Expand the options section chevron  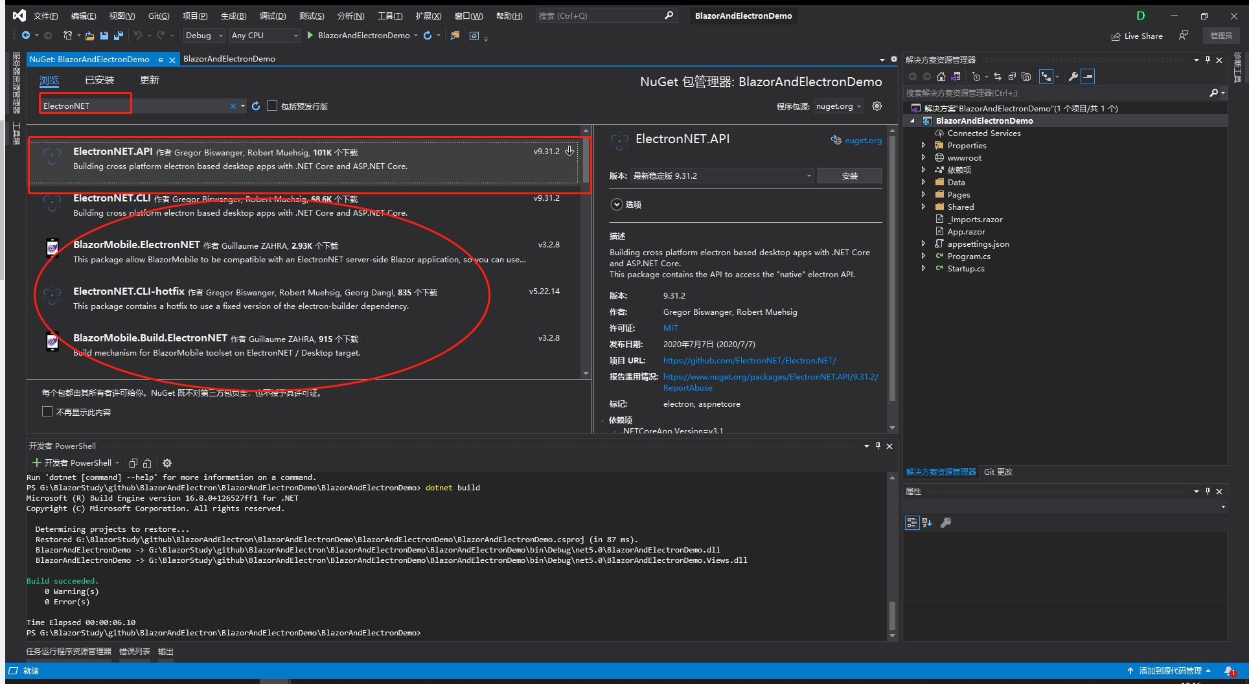617,205
